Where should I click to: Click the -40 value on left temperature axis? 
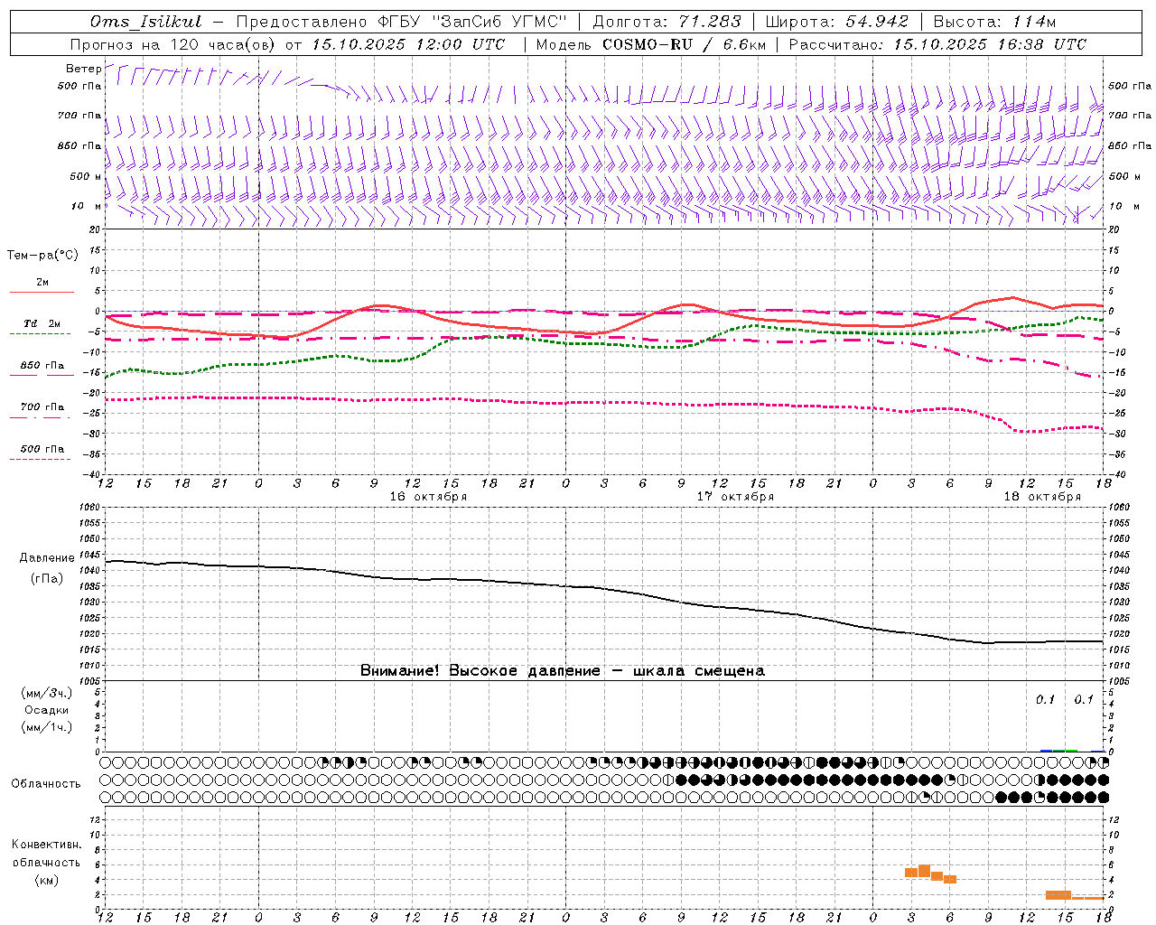pos(92,474)
